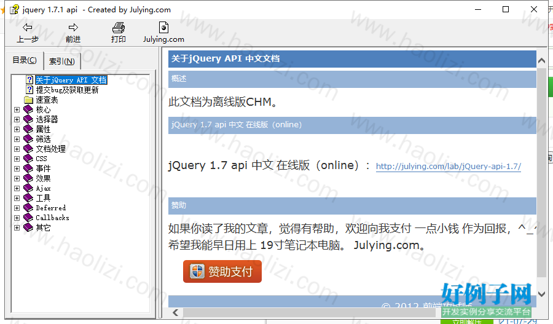Expand the 属性 tree node
The image size is (553, 324).
click(17, 130)
